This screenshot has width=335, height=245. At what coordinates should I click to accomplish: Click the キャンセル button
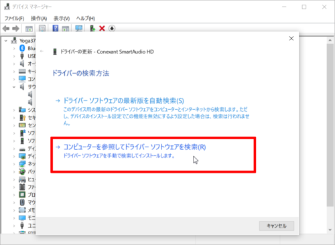tap(277, 226)
